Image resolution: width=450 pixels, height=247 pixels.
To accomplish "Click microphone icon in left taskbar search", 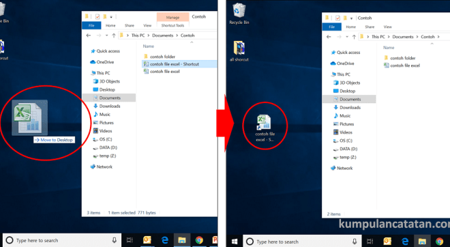I will coord(115,240).
